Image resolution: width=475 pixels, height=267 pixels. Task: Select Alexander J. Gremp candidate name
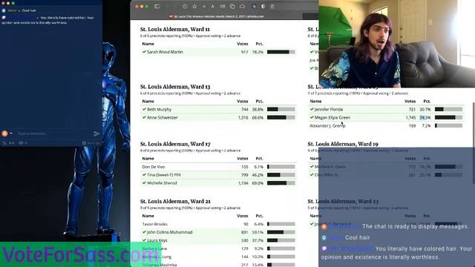327,125
